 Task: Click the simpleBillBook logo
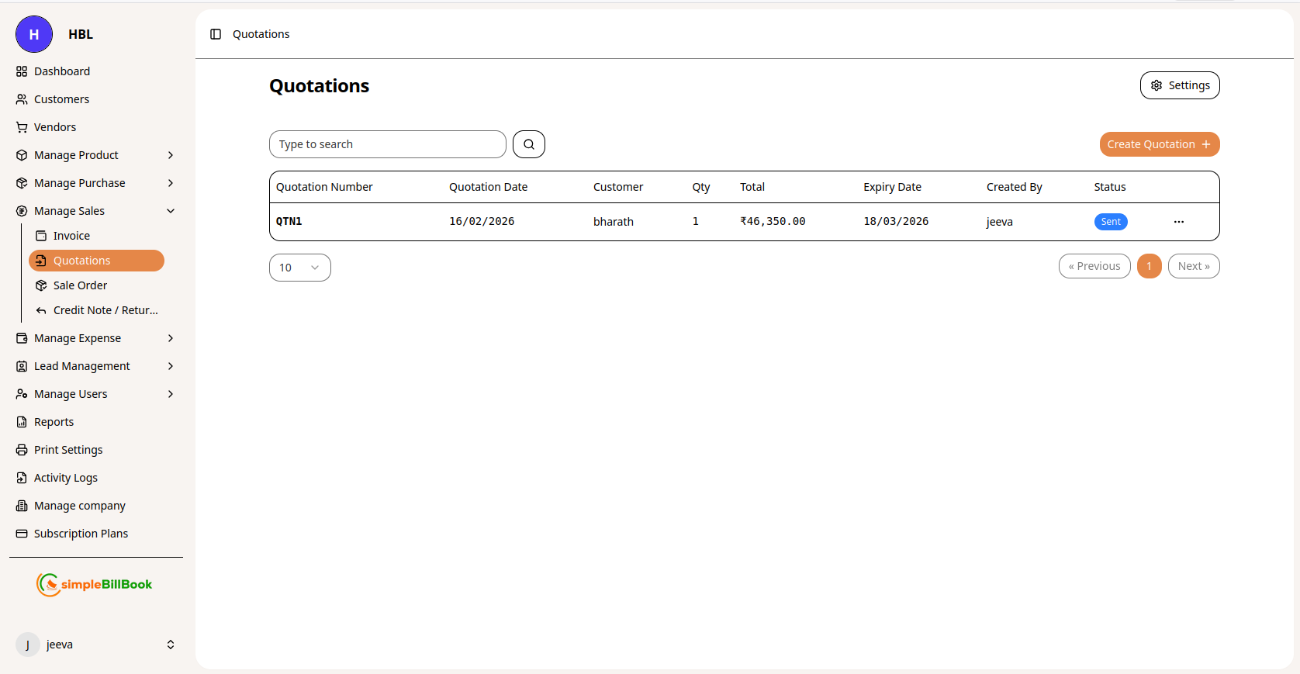pyautogui.click(x=95, y=584)
